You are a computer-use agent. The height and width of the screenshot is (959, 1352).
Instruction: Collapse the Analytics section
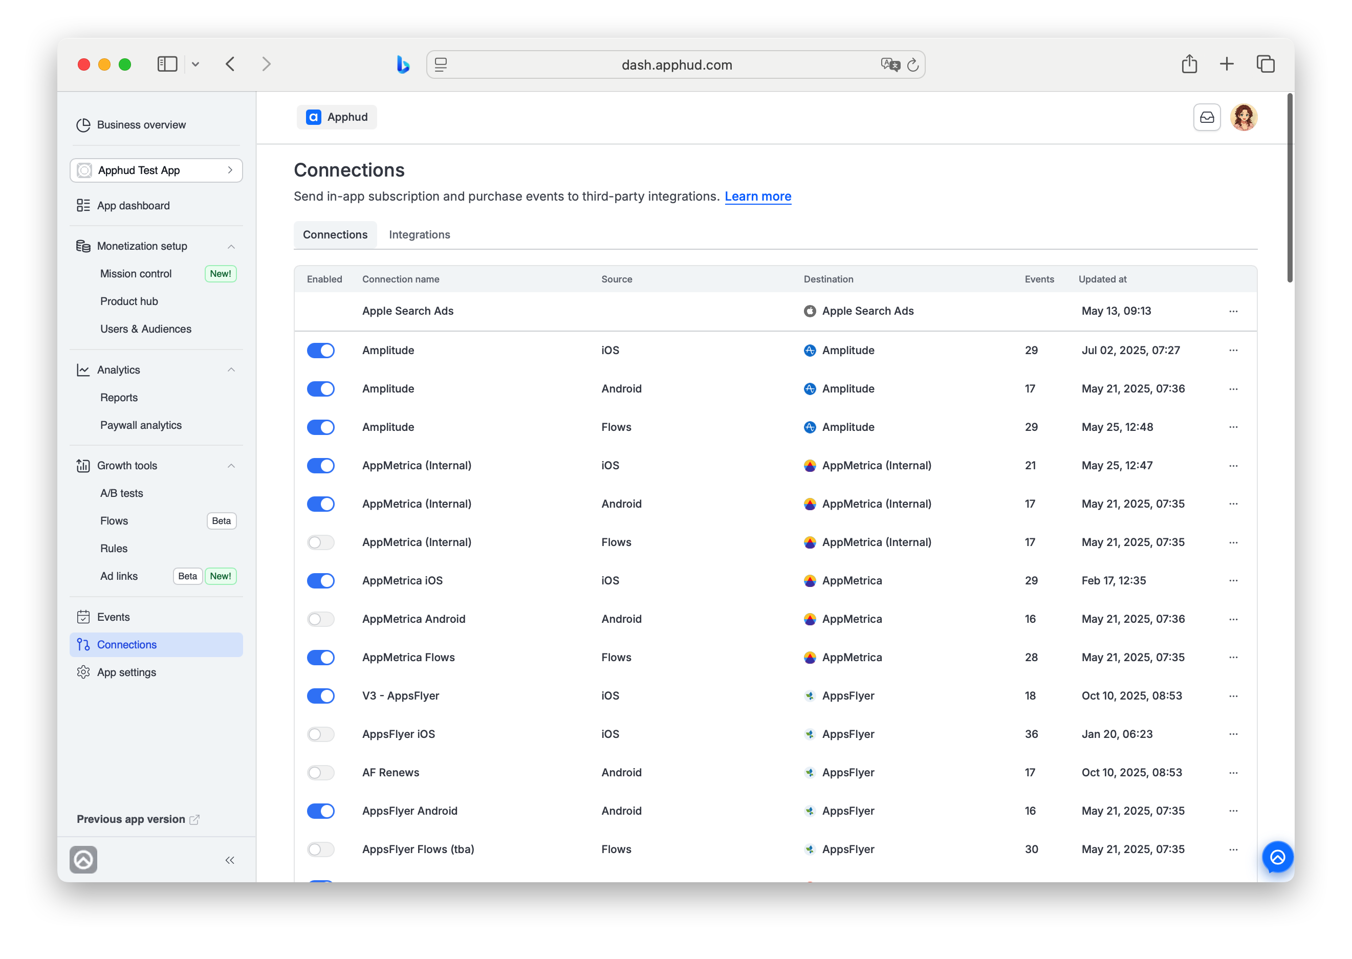coord(231,369)
